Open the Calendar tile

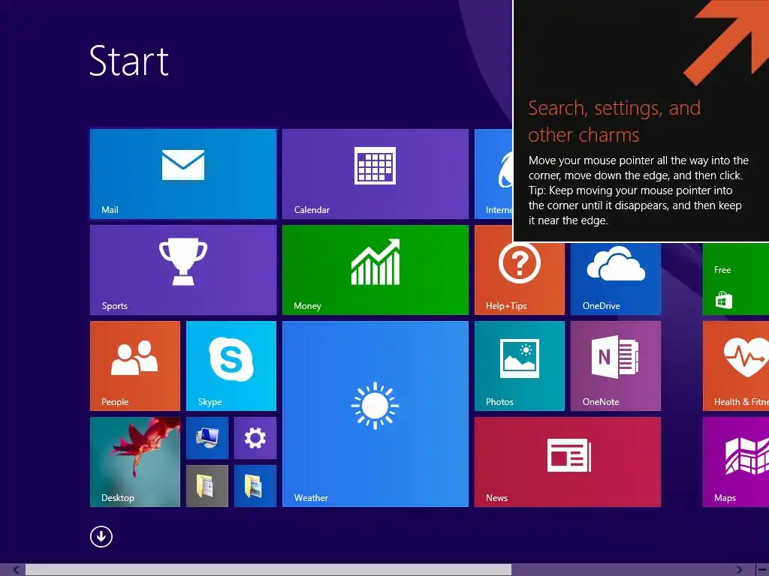coord(375,174)
